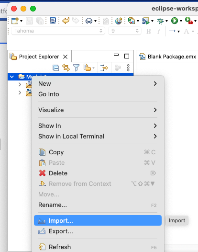
Task: Choose Export... from context menu
Action: [x=98, y=231]
